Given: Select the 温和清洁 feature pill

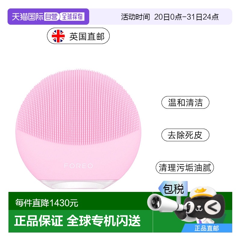Looking at the screenshot, I should pyautogui.click(x=185, y=102).
